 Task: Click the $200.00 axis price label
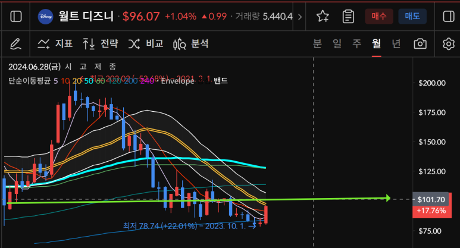pos(432,83)
